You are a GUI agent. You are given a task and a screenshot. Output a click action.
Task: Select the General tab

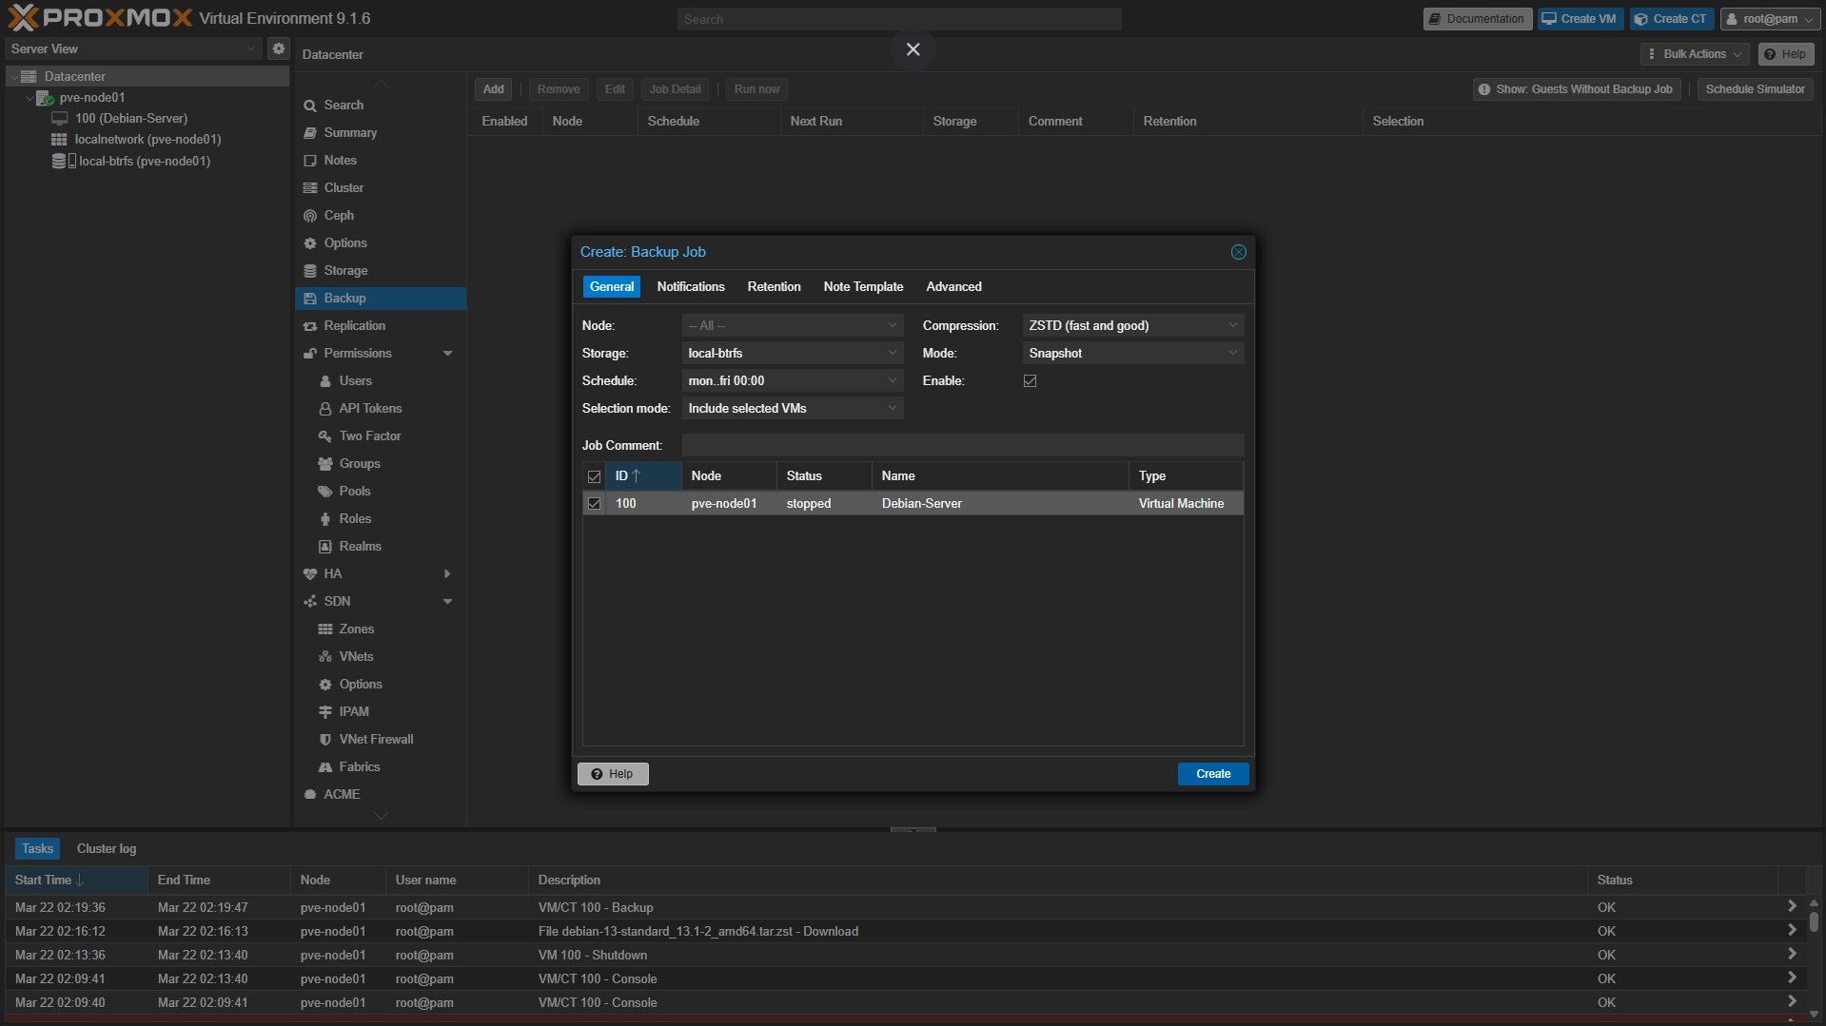tap(611, 287)
